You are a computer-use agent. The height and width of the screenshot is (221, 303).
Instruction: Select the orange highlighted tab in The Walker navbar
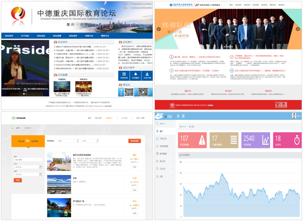point(109,118)
